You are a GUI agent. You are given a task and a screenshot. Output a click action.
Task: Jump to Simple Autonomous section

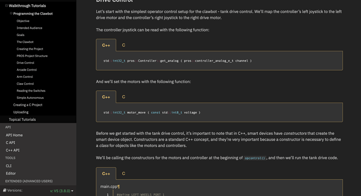tap(30, 98)
